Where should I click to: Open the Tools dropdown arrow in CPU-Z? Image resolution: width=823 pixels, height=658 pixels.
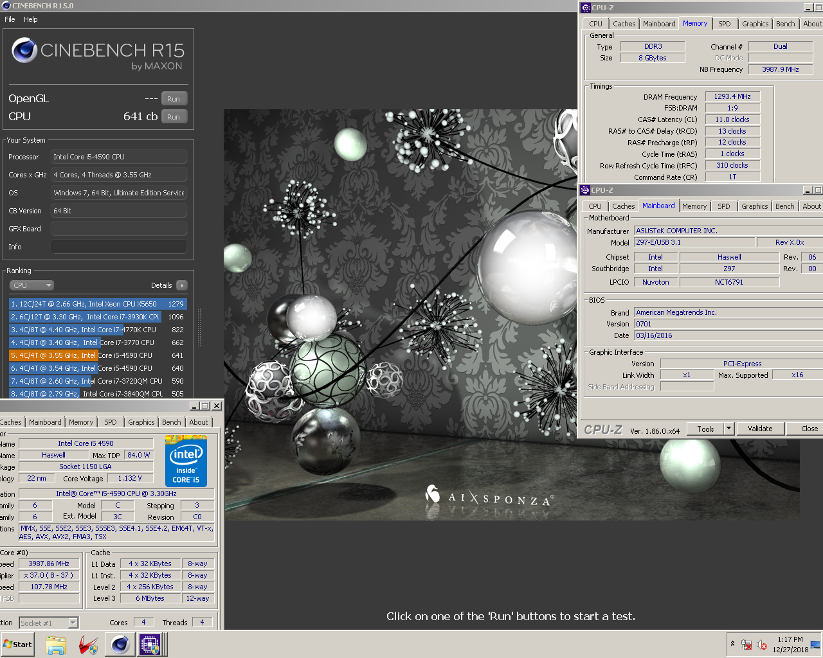[x=728, y=429]
